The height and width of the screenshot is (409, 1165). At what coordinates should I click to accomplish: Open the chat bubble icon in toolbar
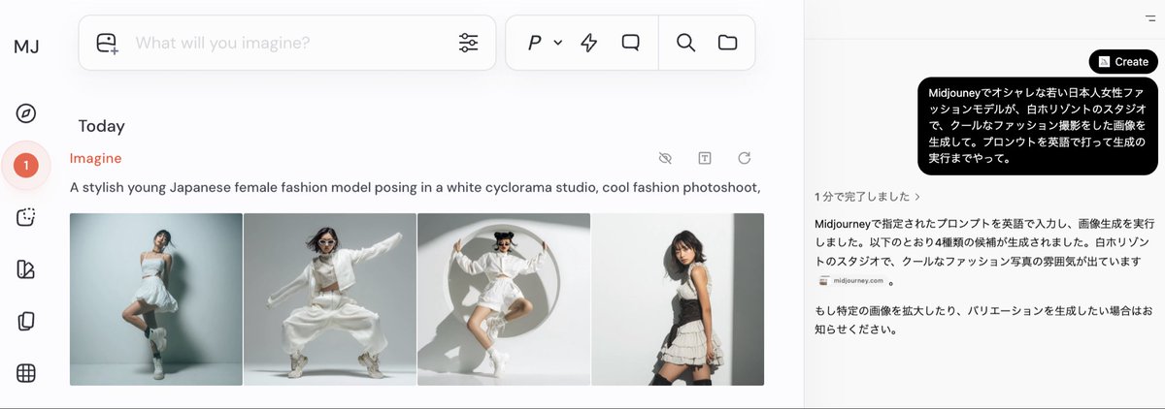(631, 43)
